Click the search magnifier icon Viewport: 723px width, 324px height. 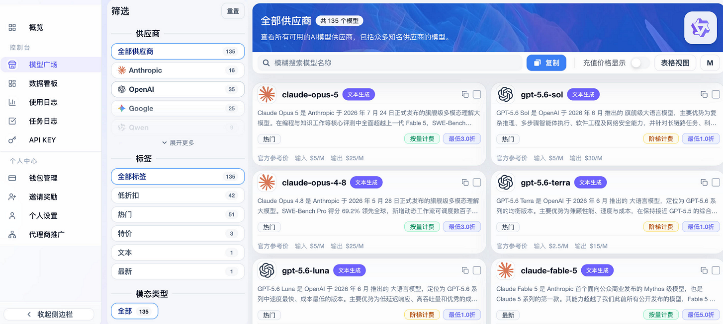[x=267, y=63]
